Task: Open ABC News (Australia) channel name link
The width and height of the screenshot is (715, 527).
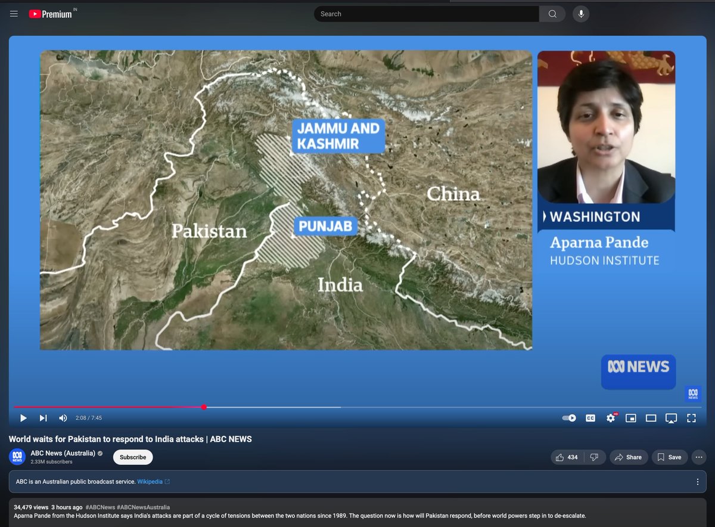Action: coord(63,453)
